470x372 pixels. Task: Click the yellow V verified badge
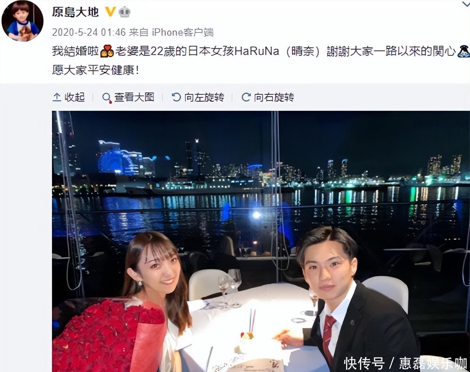(x=110, y=12)
